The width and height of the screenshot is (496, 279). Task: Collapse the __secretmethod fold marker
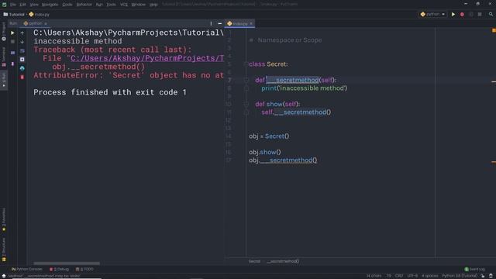coord(246,81)
